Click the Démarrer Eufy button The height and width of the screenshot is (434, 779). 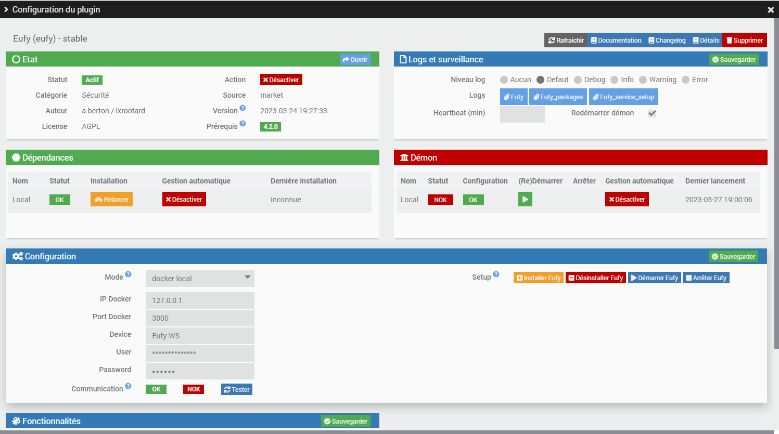pos(655,278)
